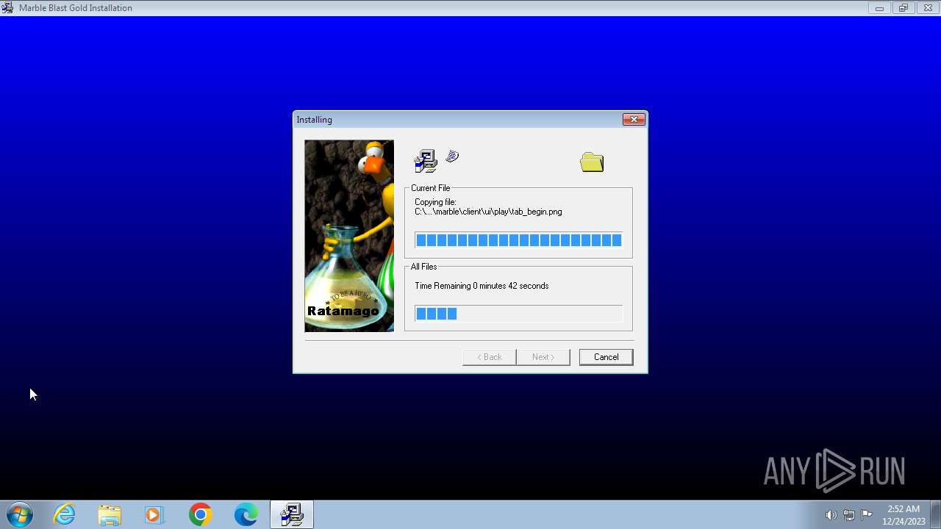Click the disabled Back button

489,357
